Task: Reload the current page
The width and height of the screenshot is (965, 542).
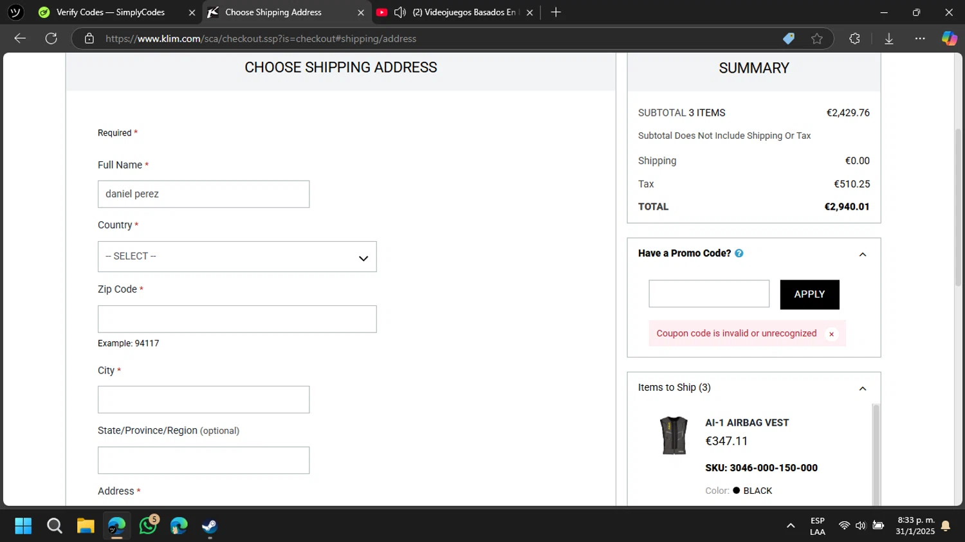Action: click(x=51, y=39)
